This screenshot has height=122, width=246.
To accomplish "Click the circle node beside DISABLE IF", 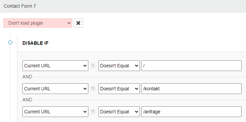I will point(10,42).
